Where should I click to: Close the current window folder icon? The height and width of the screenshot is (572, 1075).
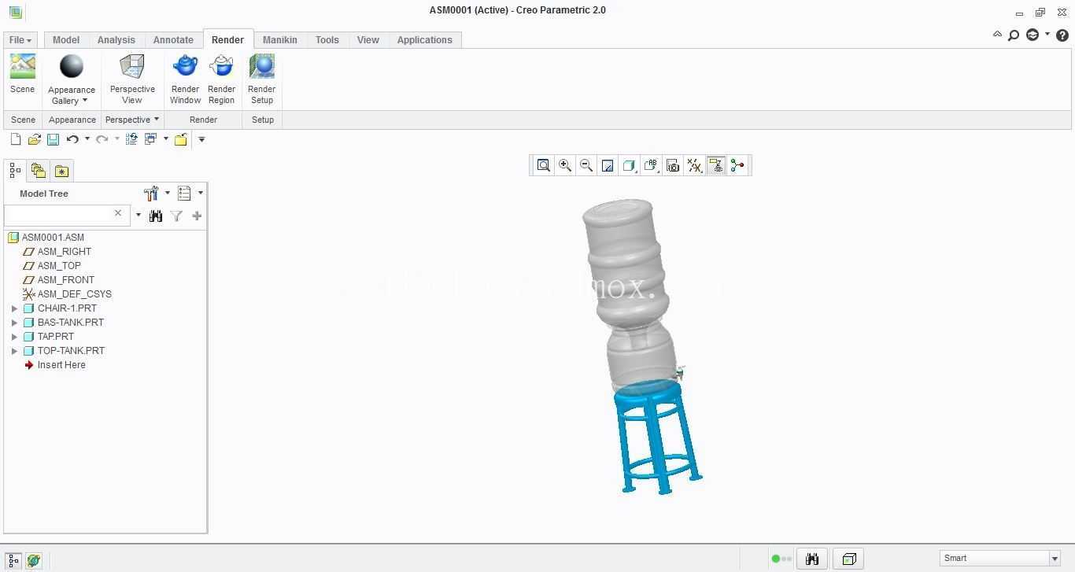(x=181, y=139)
